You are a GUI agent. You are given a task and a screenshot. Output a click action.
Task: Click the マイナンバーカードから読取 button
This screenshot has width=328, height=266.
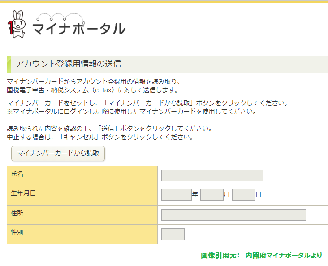[58, 154]
